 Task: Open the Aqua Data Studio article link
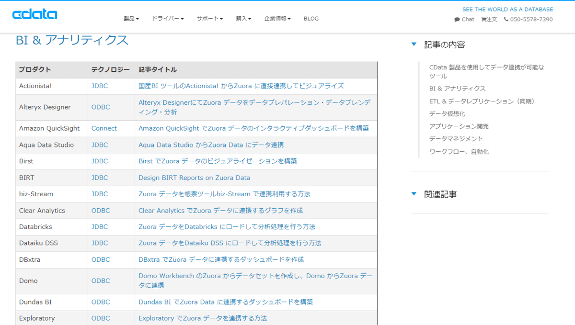(211, 145)
